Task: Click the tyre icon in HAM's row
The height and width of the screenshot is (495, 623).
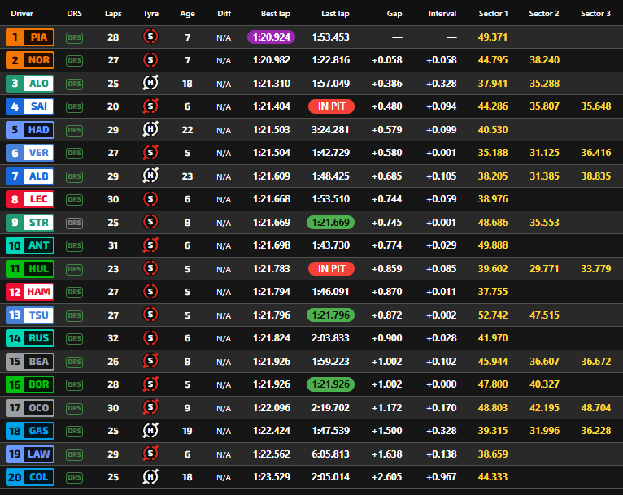Action: (150, 292)
